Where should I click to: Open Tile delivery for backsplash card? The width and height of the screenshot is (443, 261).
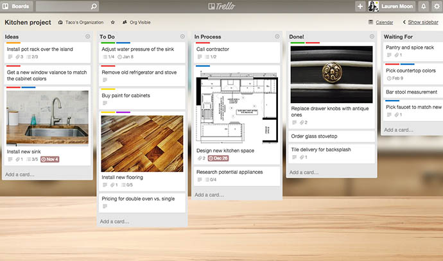click(x=332, y=153)
